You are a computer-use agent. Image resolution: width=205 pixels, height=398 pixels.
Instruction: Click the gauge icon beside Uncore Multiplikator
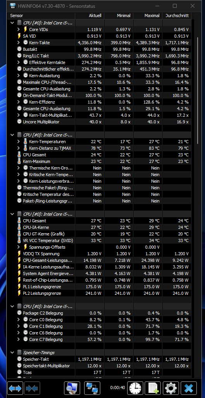[x=19, y=122]
